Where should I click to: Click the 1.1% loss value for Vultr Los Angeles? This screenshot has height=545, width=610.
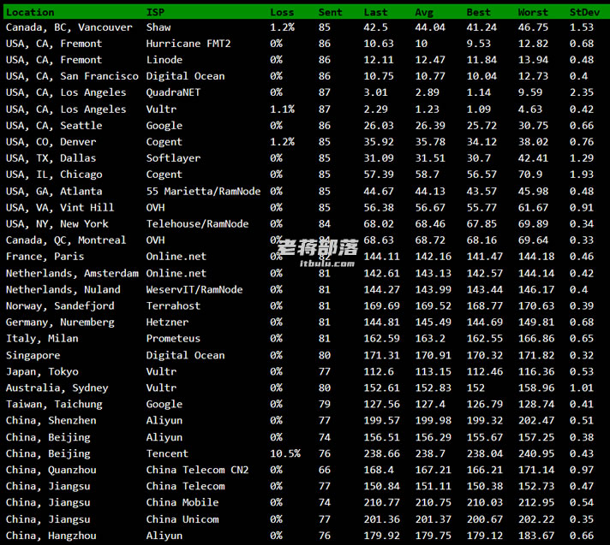282,110
